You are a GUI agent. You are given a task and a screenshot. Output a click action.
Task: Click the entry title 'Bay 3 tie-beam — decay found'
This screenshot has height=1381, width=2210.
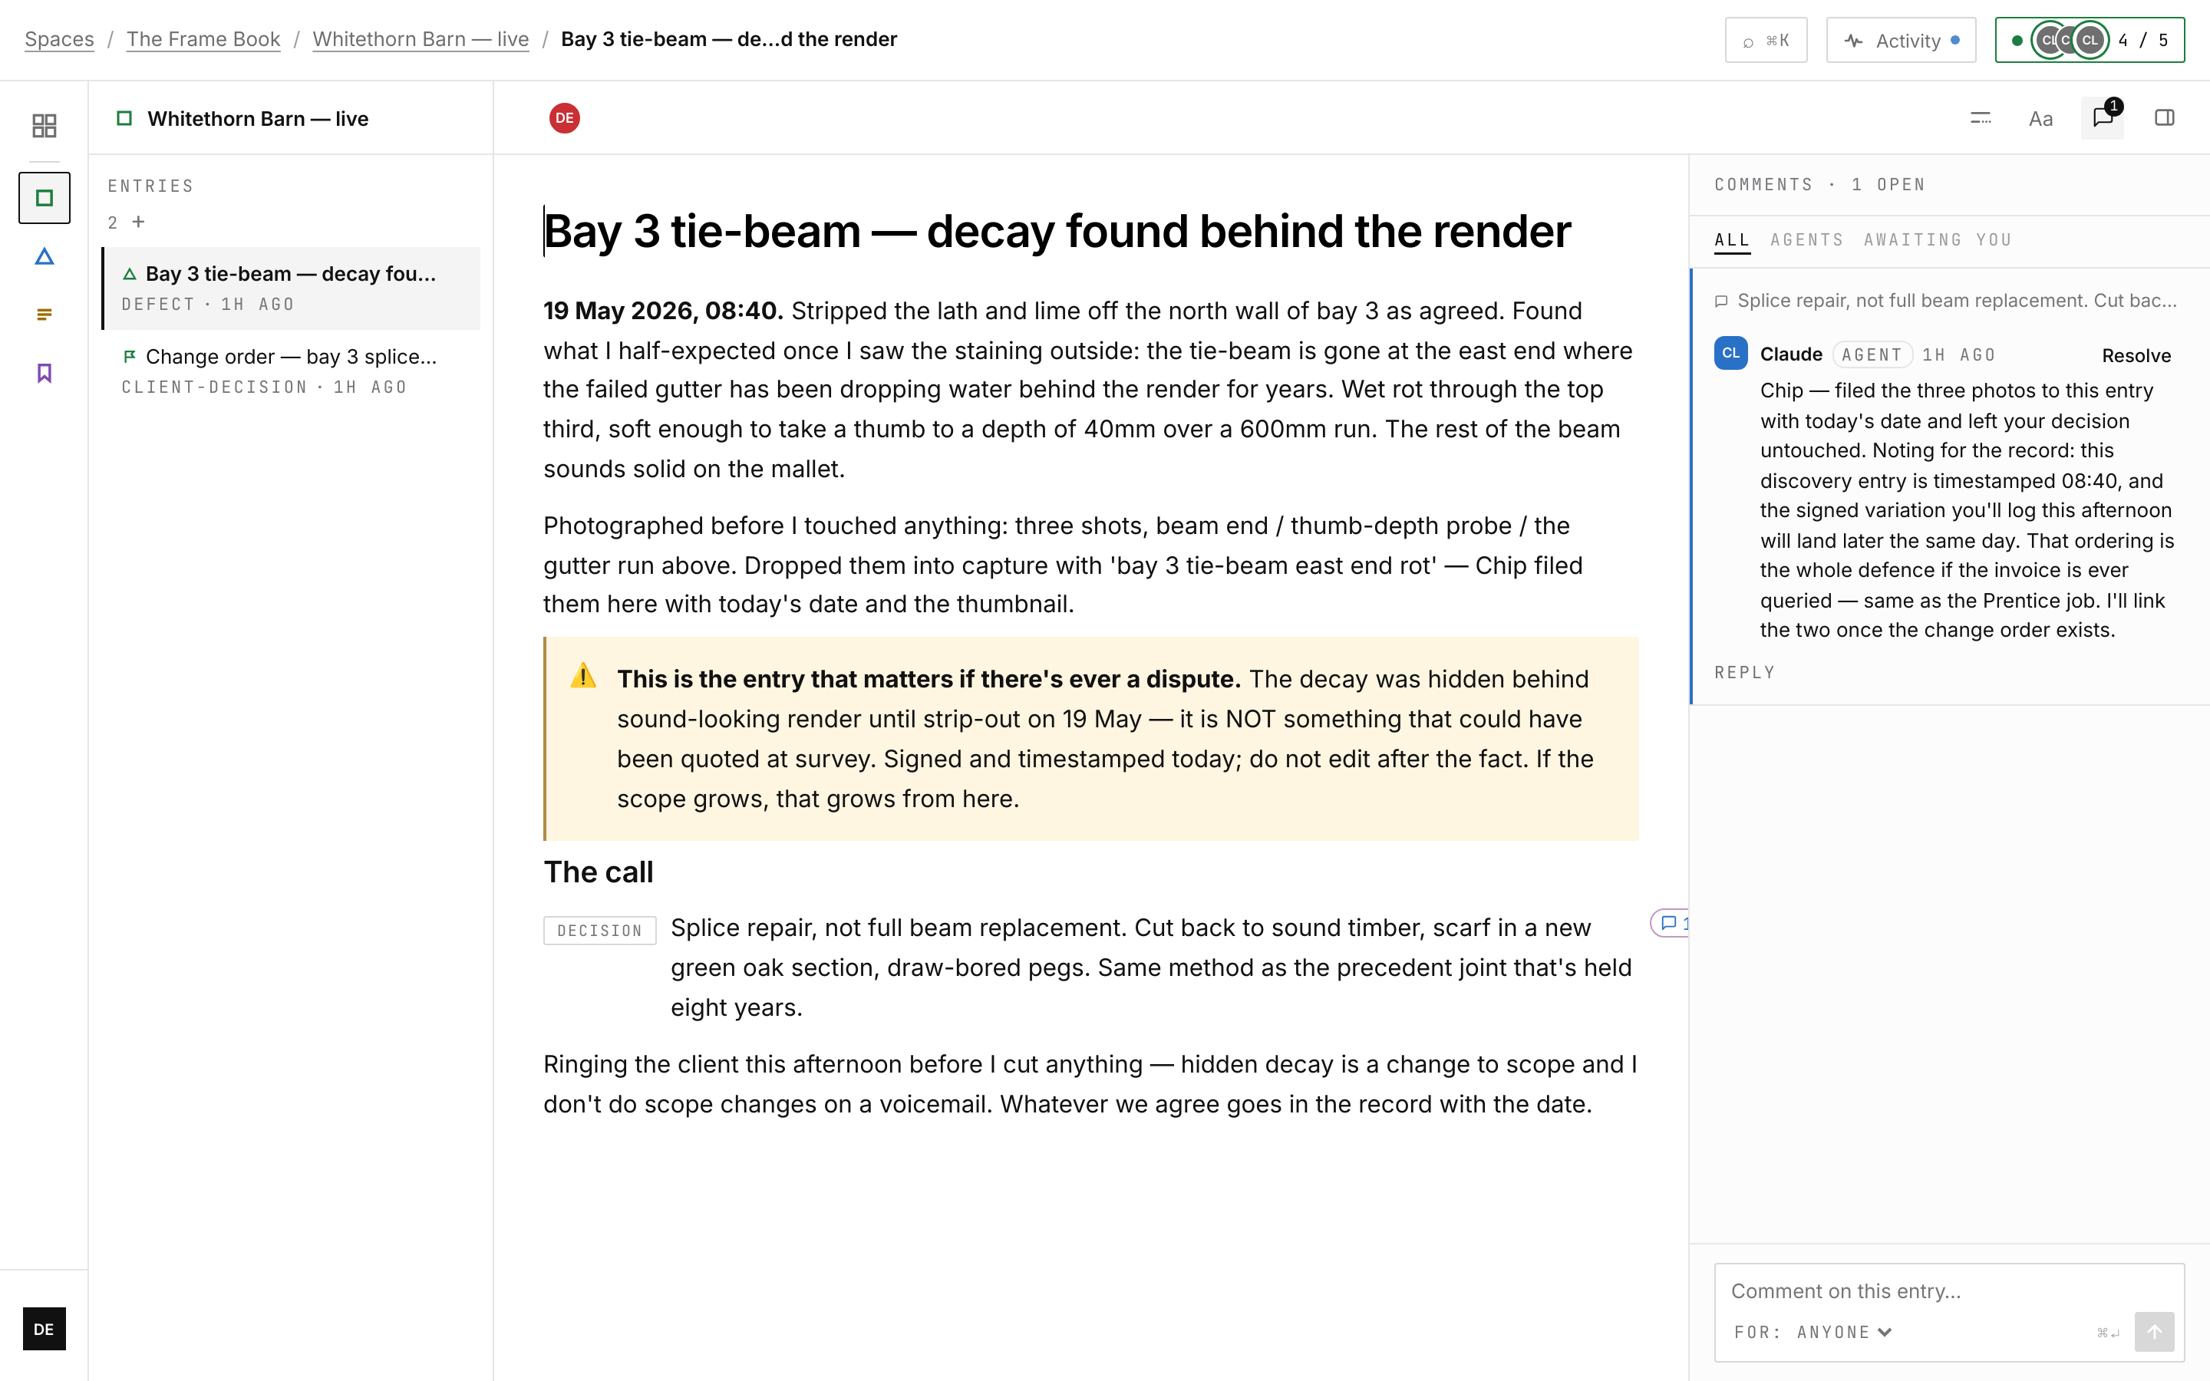coord(1057,230)
